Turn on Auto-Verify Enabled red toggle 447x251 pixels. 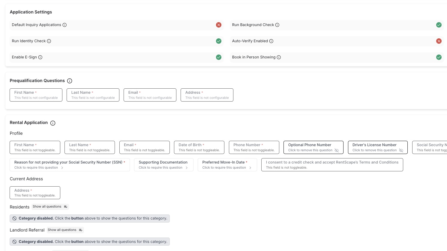click(x=439, y=41)
